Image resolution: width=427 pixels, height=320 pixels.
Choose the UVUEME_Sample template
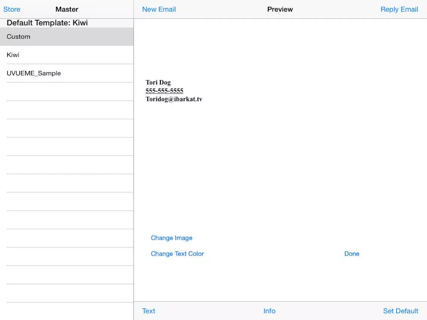(x=67, y=73)
